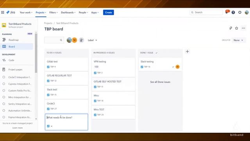The image size is (250, 141).
Task: Click the sidebar vertical scrollbar
Action: pyautogui.click(x=36, y=53)
